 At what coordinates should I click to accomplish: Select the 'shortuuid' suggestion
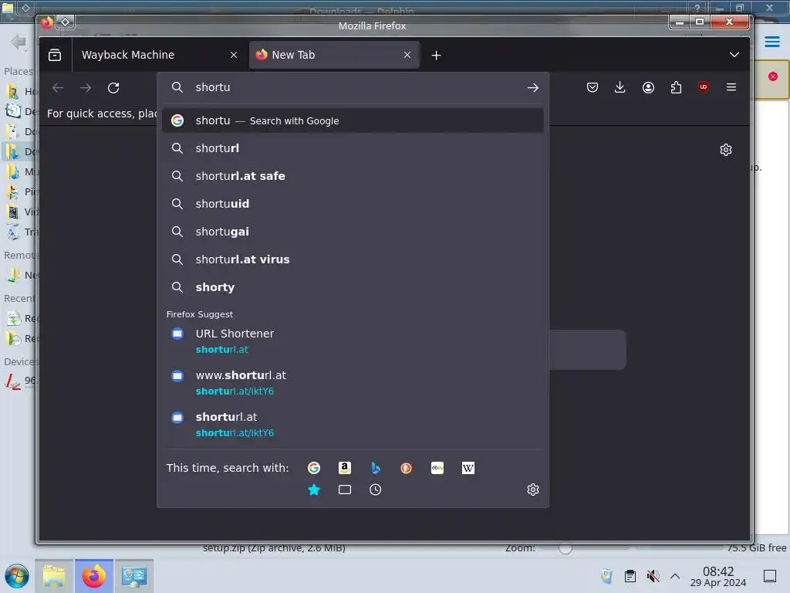click(x=353, y=204)
